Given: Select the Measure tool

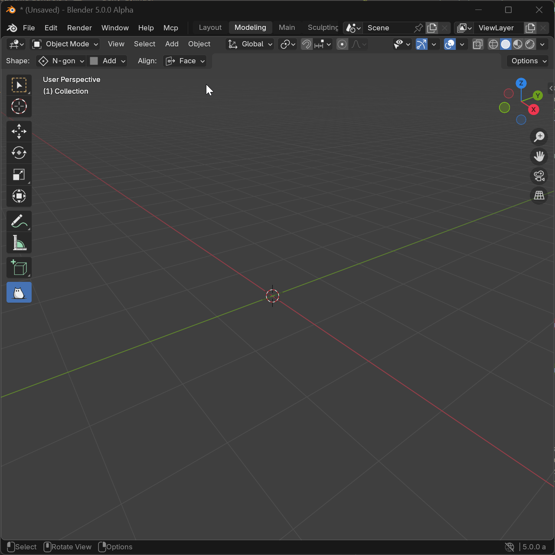Looking at the screenshot, I should point(19,243).
